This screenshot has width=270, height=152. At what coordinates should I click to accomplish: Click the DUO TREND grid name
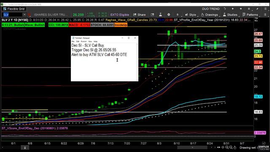tap(211, 9)
